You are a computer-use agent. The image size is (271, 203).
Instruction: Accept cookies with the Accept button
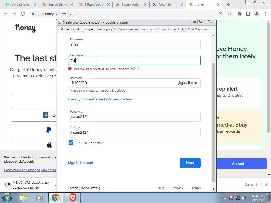coord(241,164)
